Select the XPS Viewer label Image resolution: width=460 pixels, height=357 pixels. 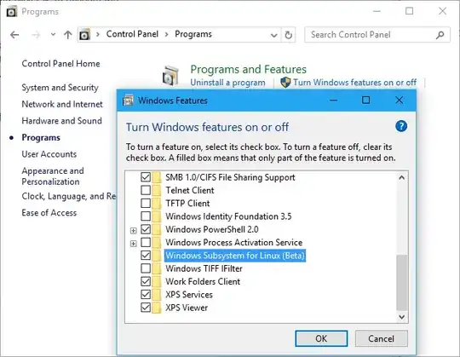point(187,308)
